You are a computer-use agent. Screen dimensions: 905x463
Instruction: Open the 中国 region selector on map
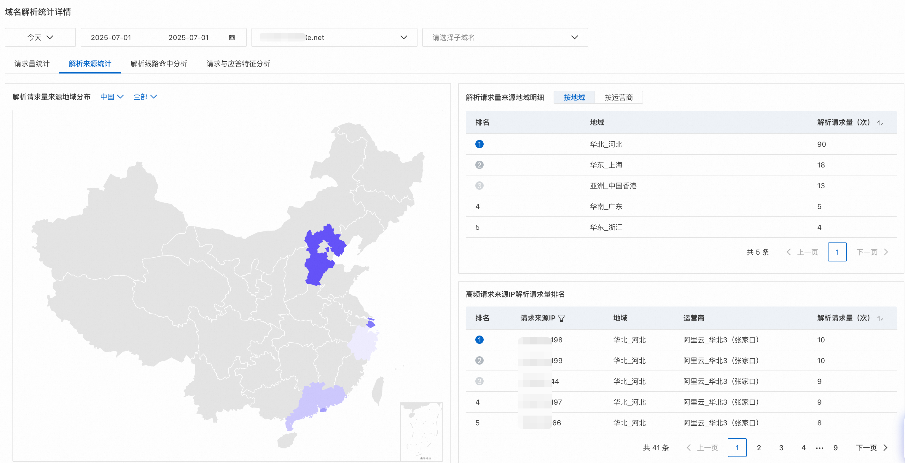click(x=112, y=97)
